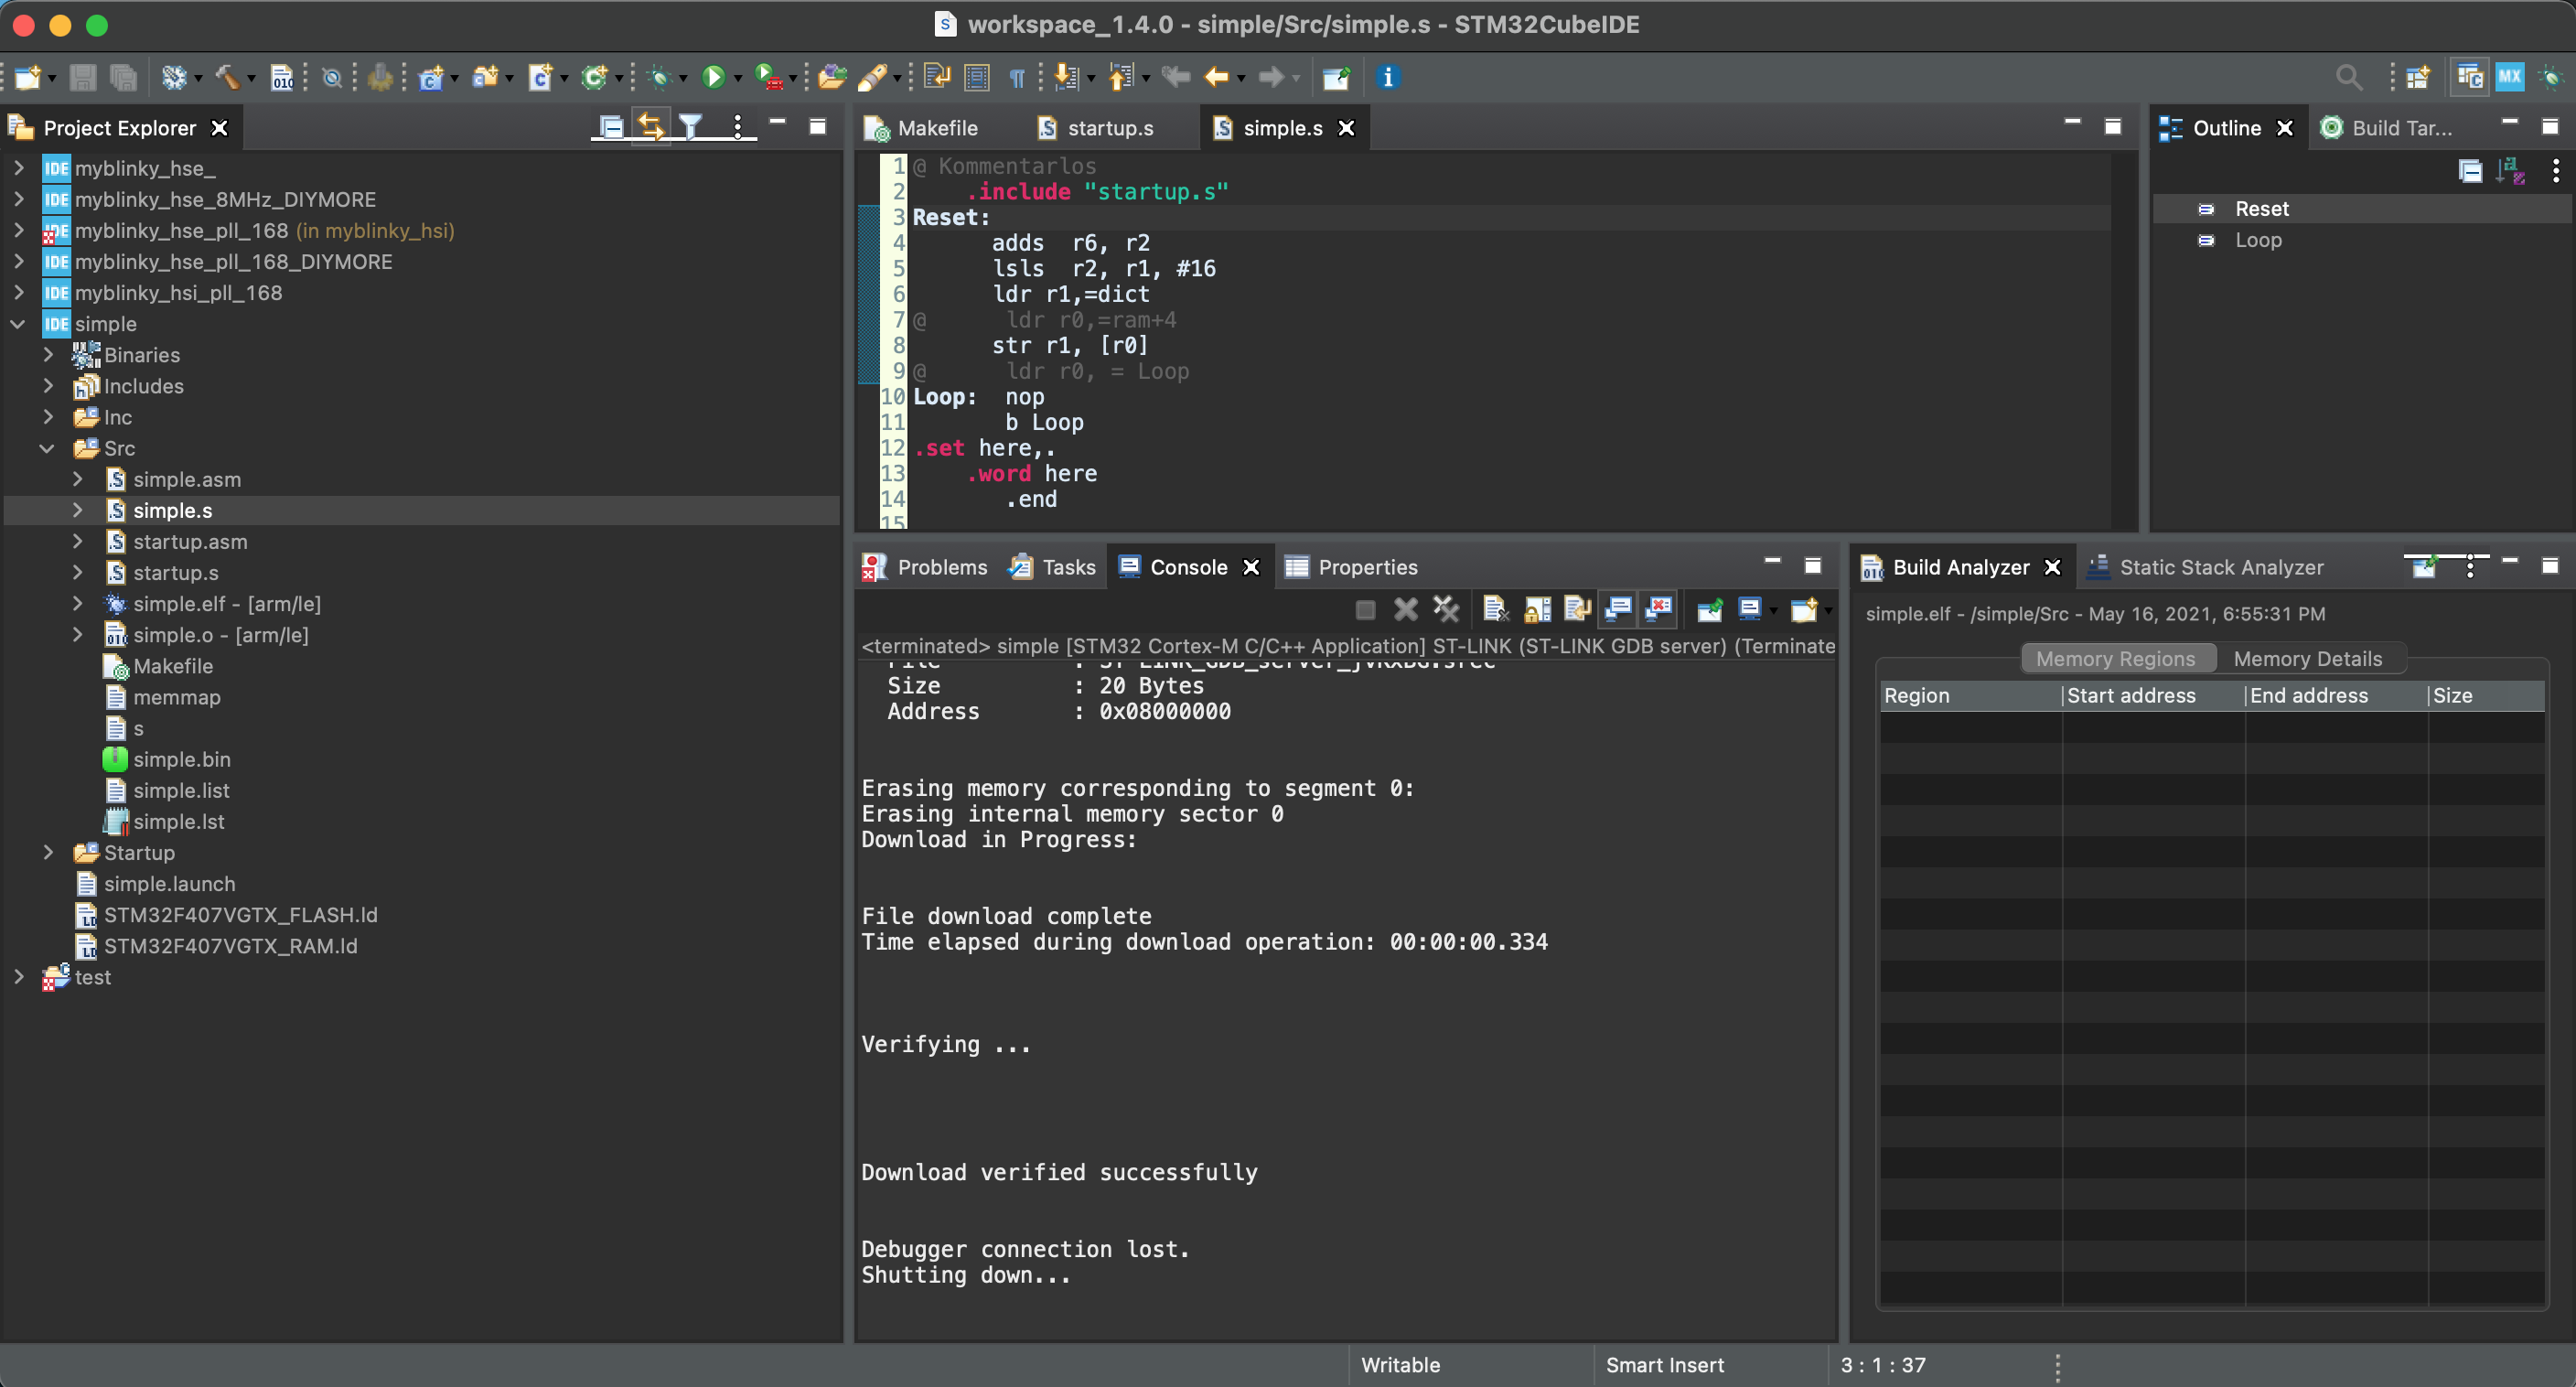Click the yellow Back navigation arrow
This screenshot has height=1387, width=2576.
coord(1216,77)
